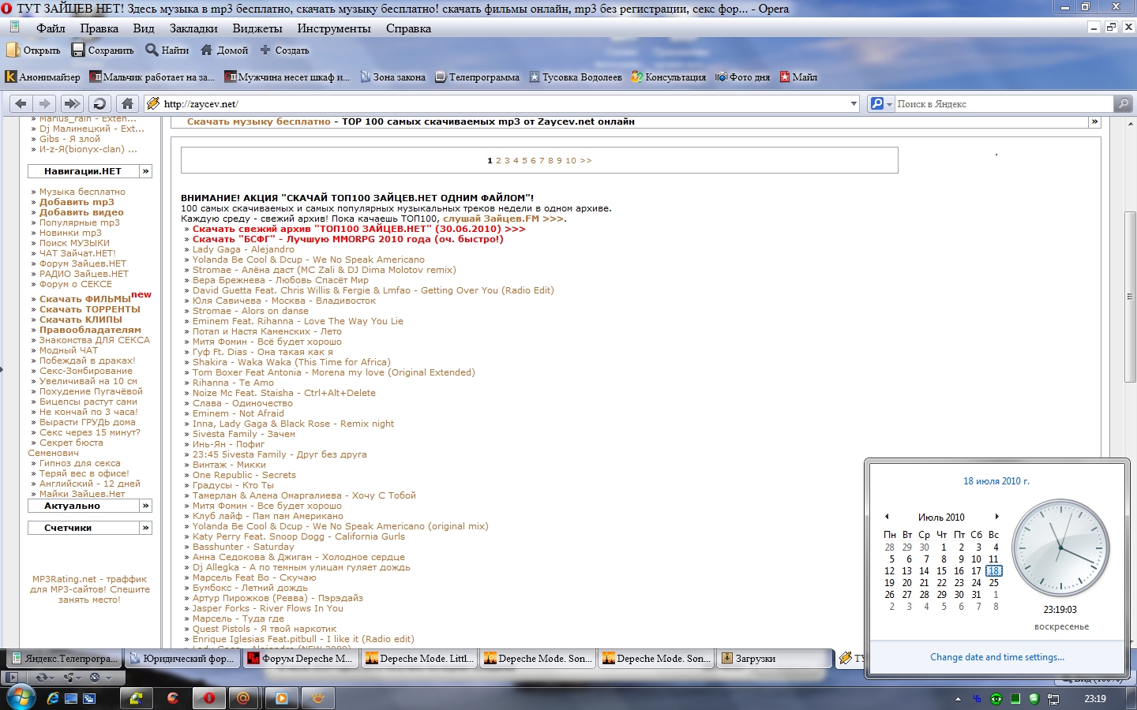Screen dimensions: 1137x710
Task: Switch to the Яндекс.Телепрограмма tab
Action: coord(64,658)
